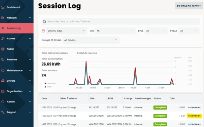The height and width of the screenshot is (127, 204).
Task: Click the Network charger icon
Action: coord(3,18)
